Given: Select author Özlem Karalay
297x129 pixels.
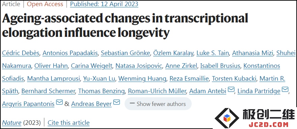Looking at the screenshot, I should 173,53.
